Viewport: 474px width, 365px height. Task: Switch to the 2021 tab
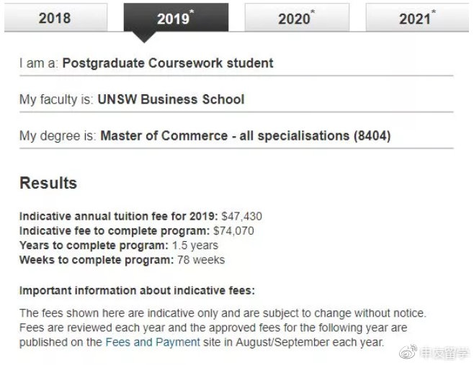(x=417, y=17)
